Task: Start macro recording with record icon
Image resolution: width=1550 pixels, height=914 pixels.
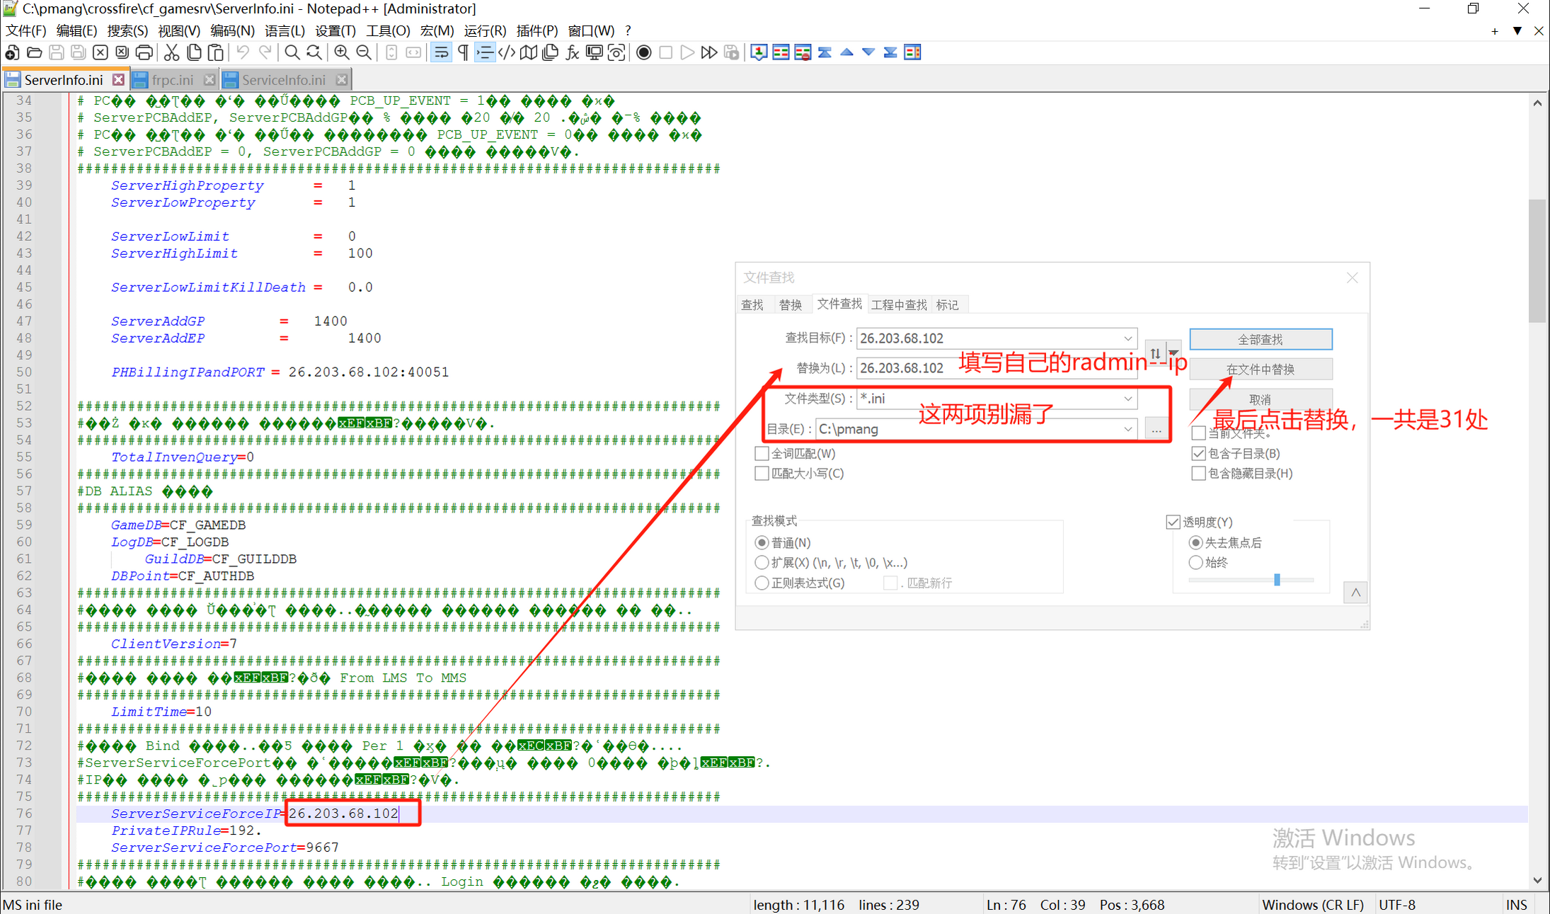Action: 643,52
